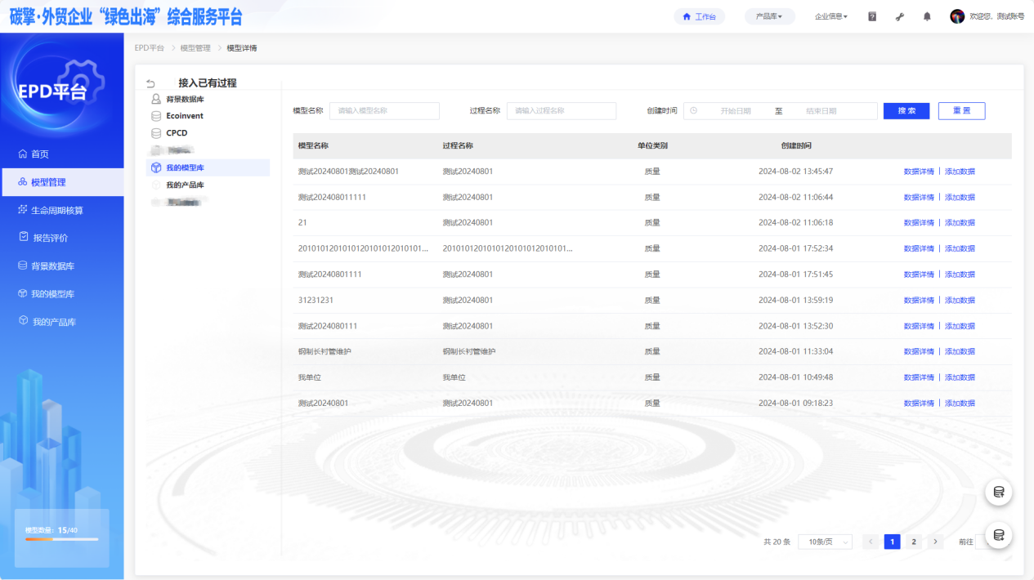1034x580 pixels.
Task: Select Ecoinvent in the database tree
Action: point(184,116)
